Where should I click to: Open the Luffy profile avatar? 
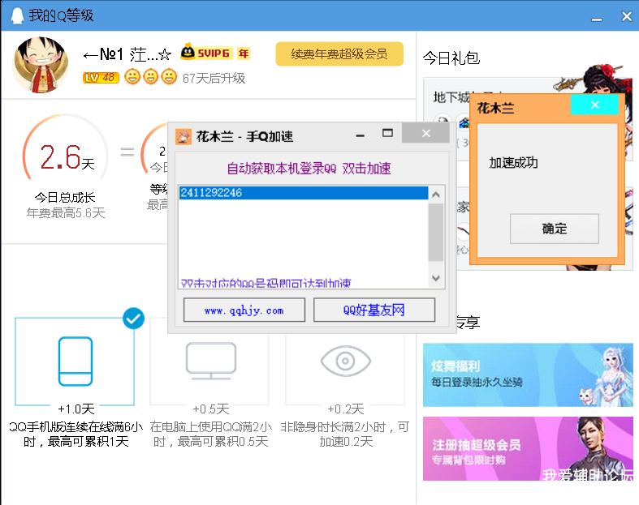(41, 65)
